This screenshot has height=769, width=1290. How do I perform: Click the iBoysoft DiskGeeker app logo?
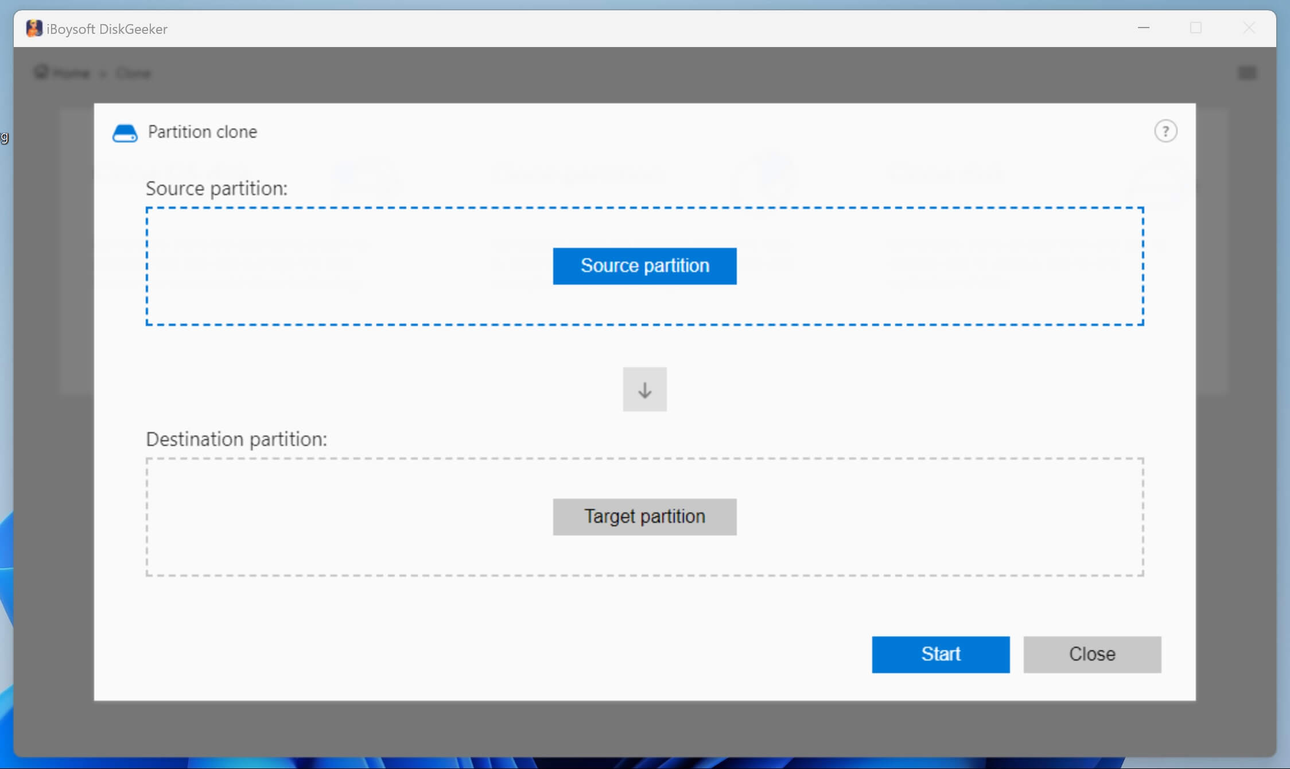tap(34, 28)
